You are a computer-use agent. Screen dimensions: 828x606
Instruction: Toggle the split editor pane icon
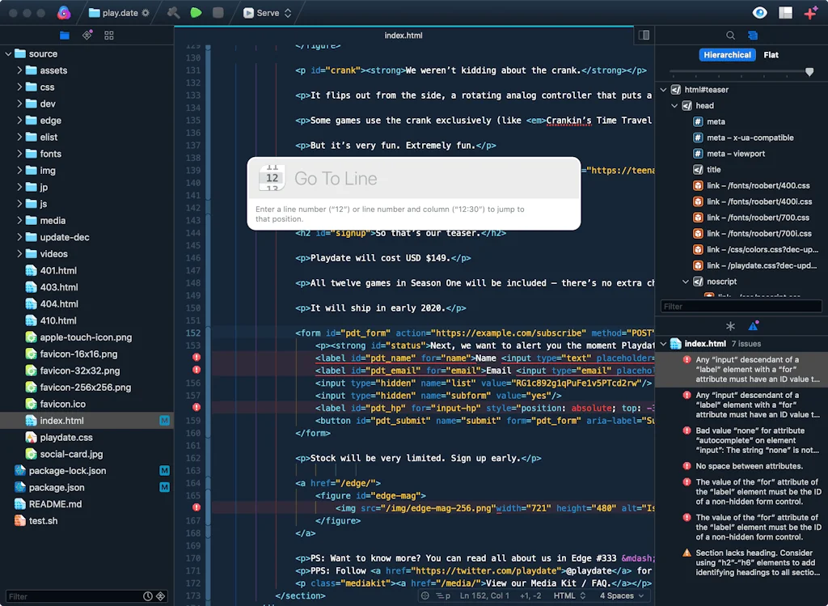[x=643, y=35]
